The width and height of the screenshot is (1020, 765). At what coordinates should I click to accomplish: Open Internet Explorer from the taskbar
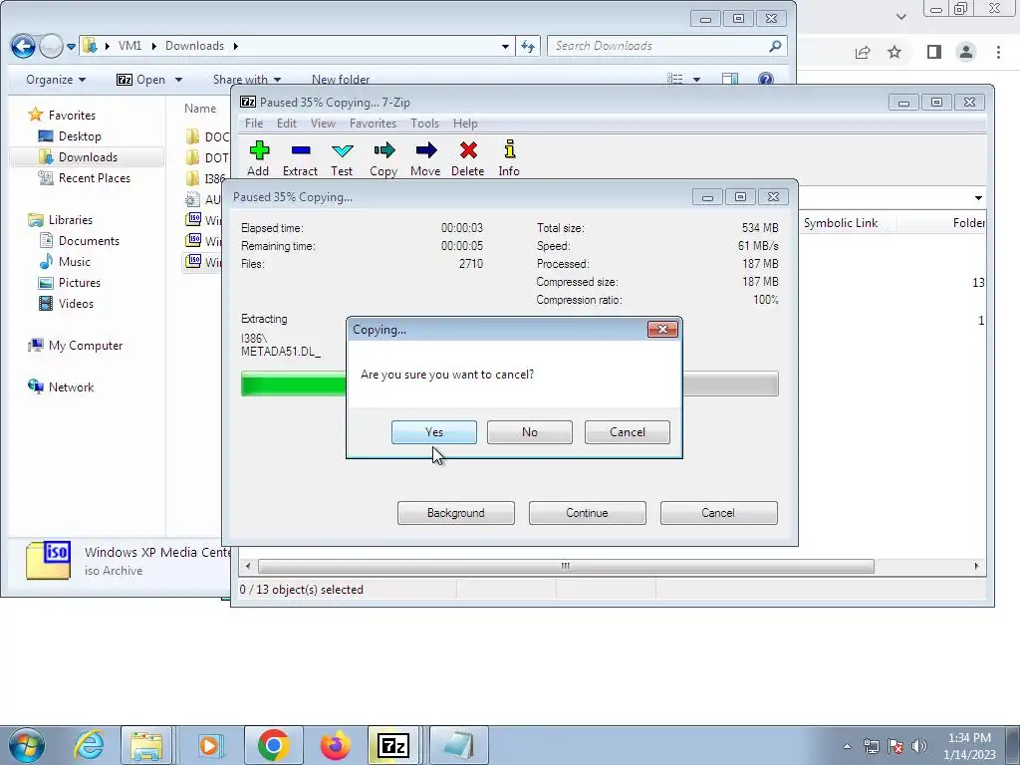point(89,745)
